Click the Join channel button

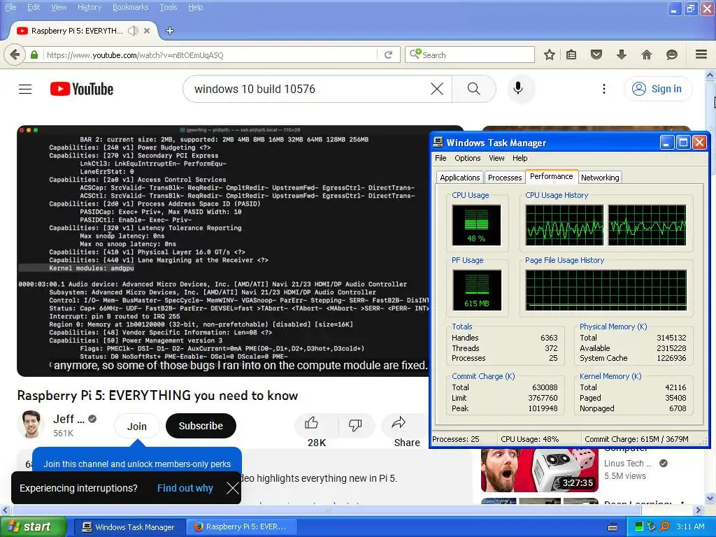136,426
